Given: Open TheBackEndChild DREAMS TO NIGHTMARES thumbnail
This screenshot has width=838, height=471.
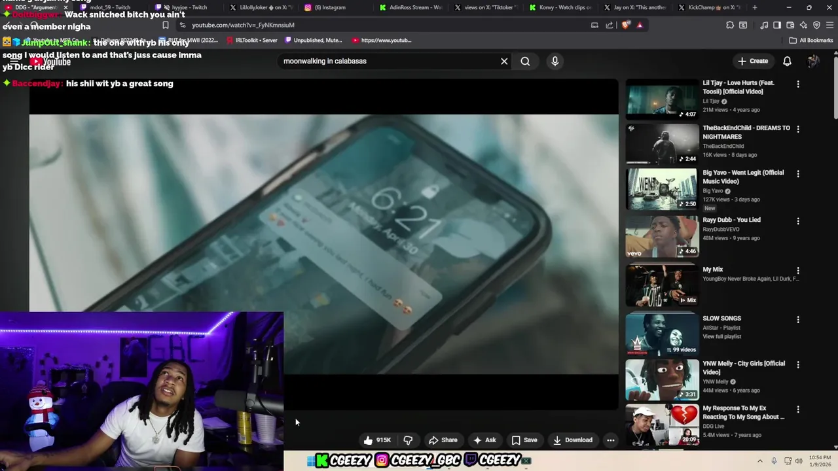Looking at the screenshot, I should tap(662, 143).
